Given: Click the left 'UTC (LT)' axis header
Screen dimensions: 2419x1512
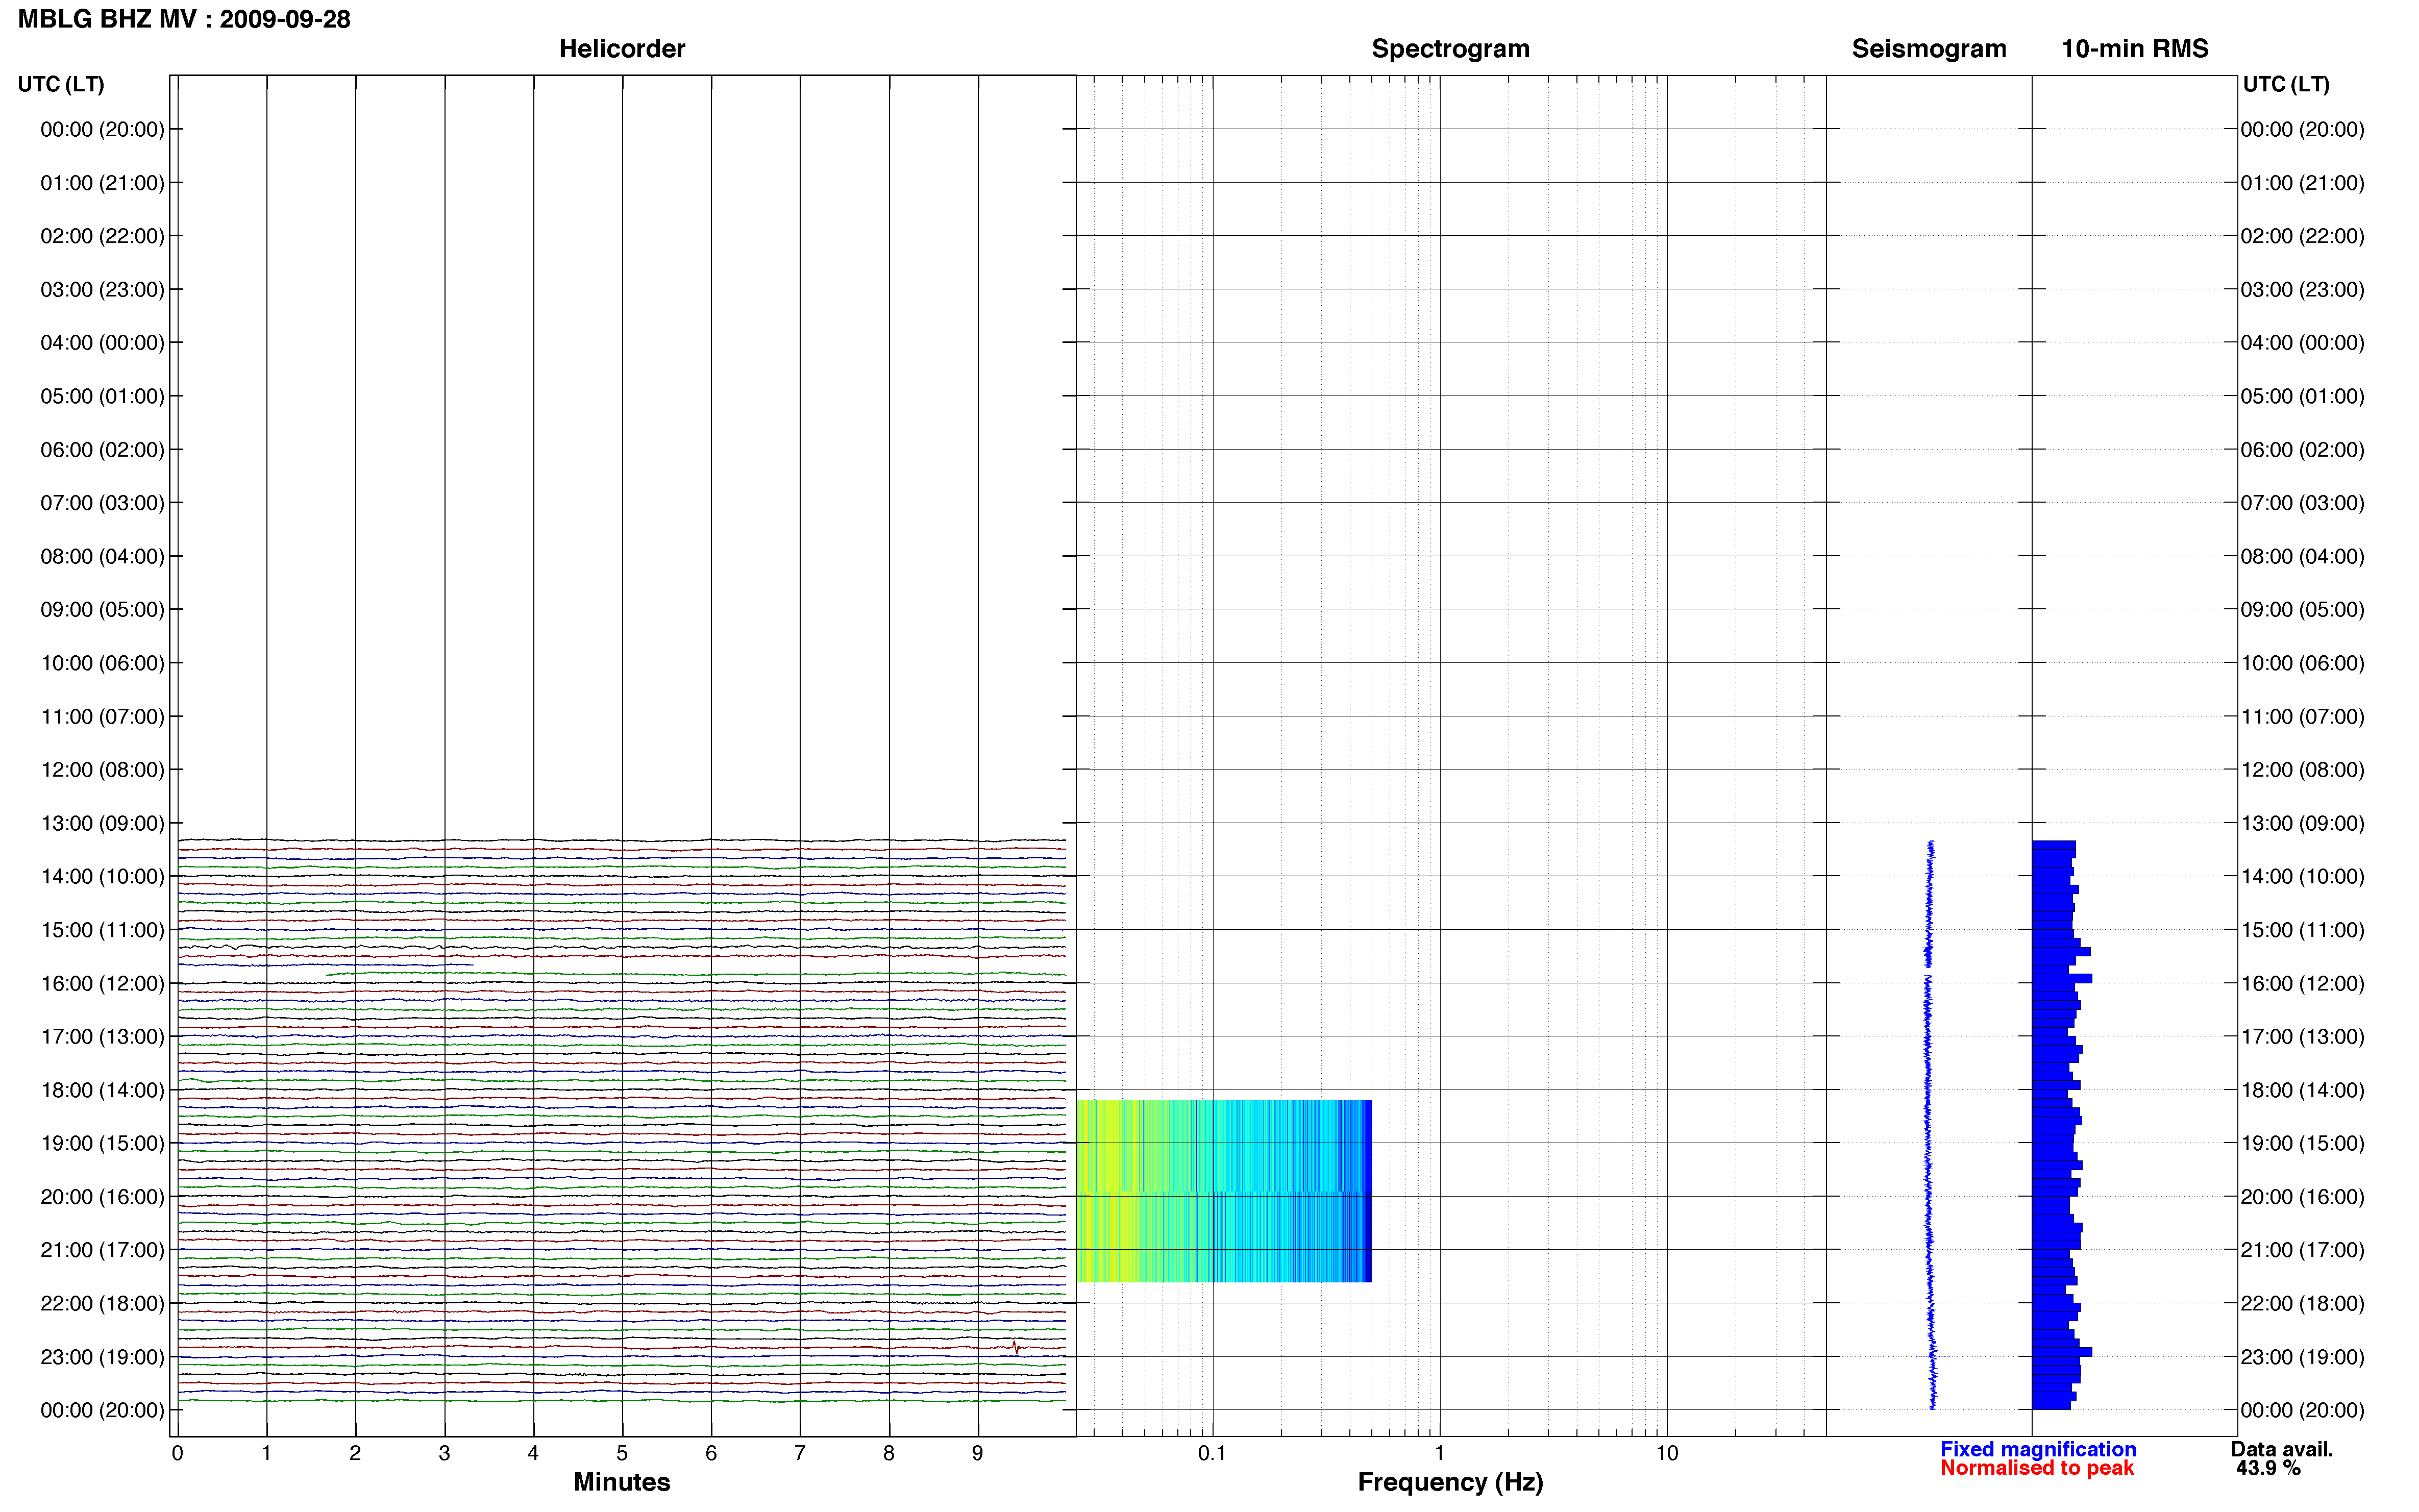Looking at the screenshot, I should click(x=61, y=84).
